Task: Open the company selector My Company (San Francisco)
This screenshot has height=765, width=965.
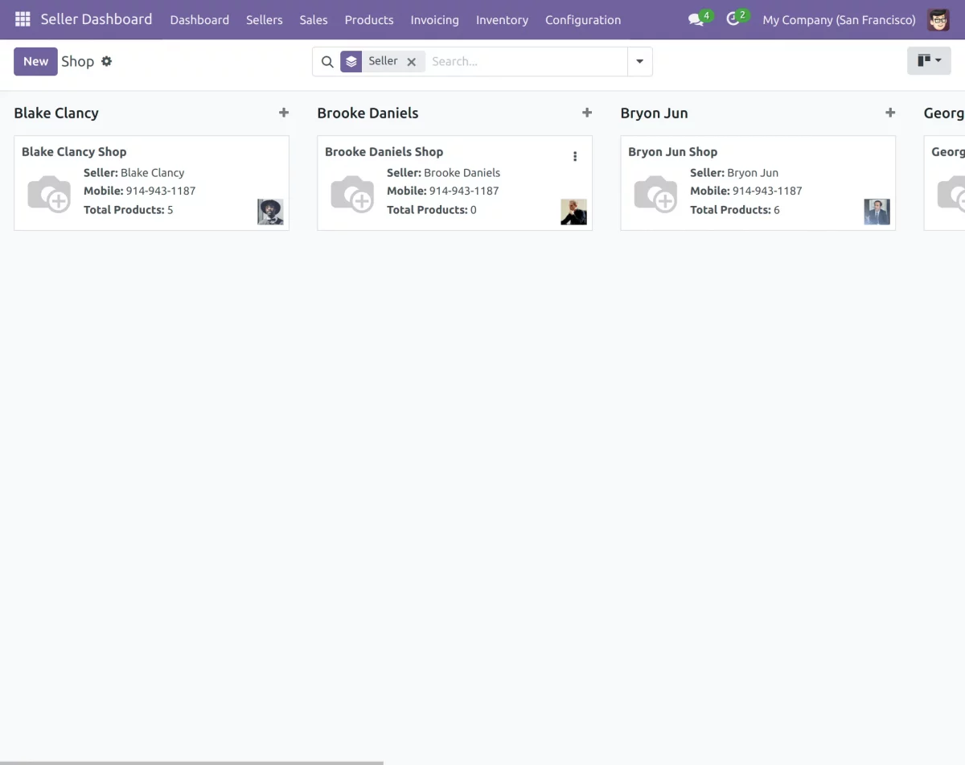Action: point(839,20)
